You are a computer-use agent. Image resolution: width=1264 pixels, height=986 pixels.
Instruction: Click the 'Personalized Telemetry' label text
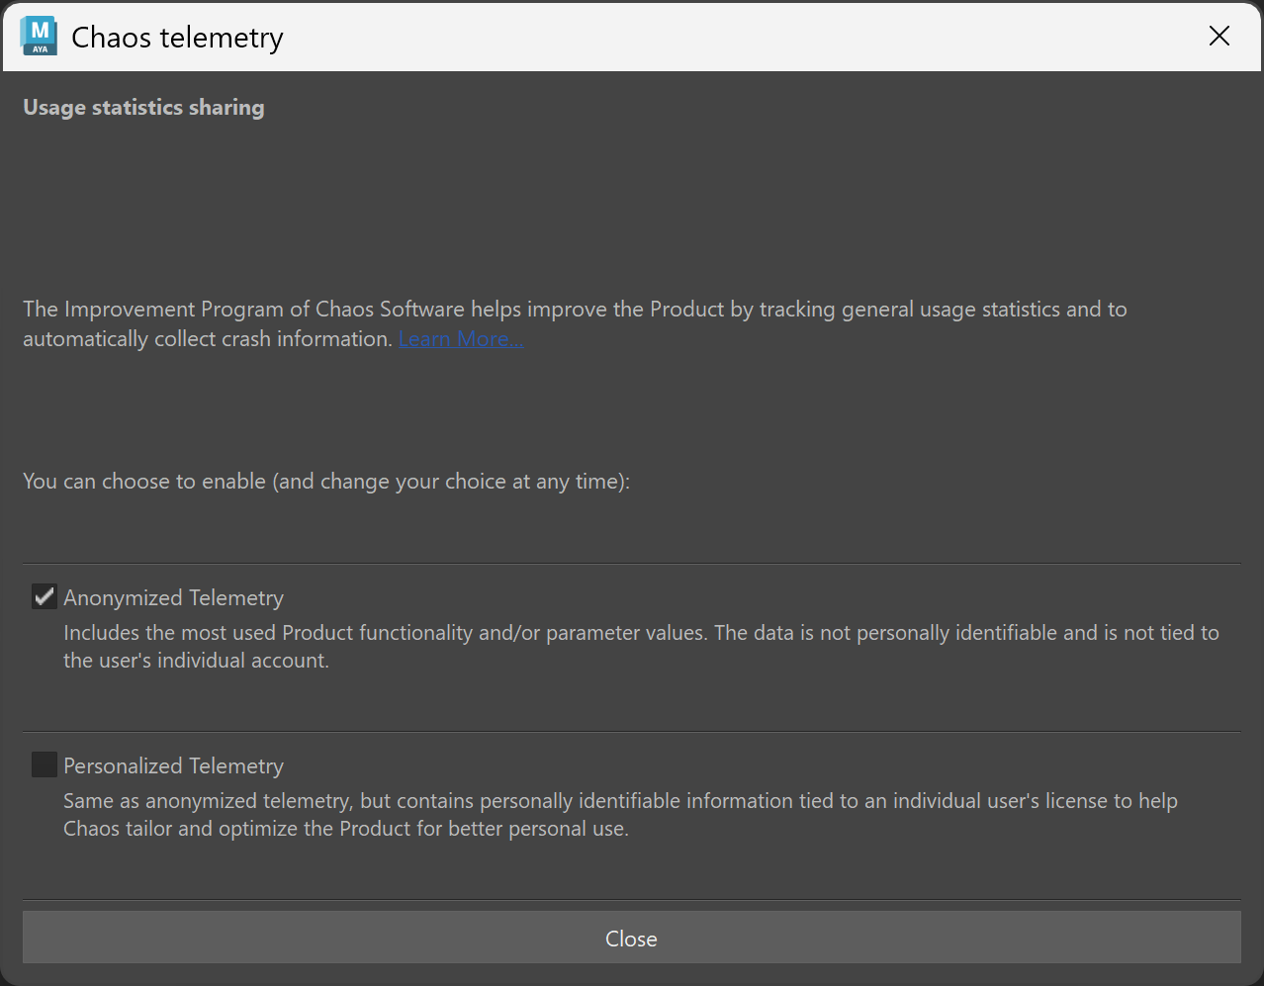[x=174, y=765]
